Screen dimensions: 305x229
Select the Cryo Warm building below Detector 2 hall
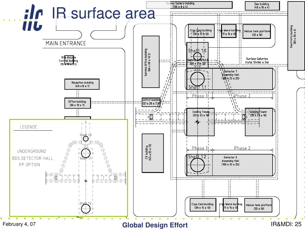tap(230, 205)
